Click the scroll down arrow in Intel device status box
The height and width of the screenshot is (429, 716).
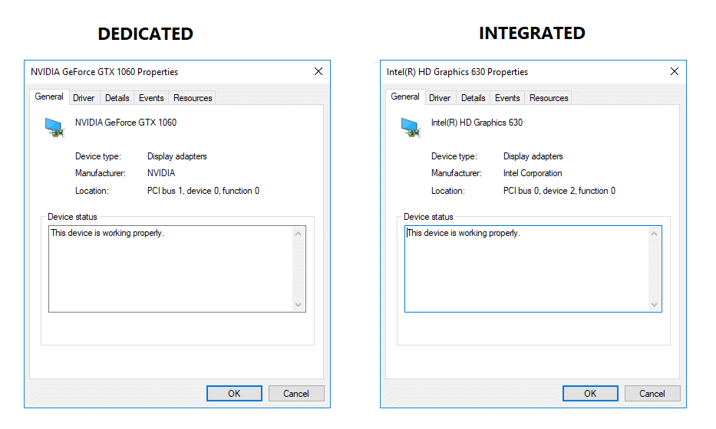click(x=655, y=305)
